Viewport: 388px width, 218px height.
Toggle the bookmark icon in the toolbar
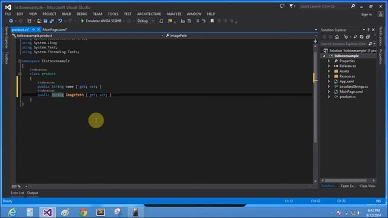(212, 21)
